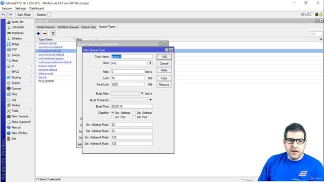The height and width of the screenshot is (182, 324).
Task: Open Files in sidebar
Action: (14, 94)
